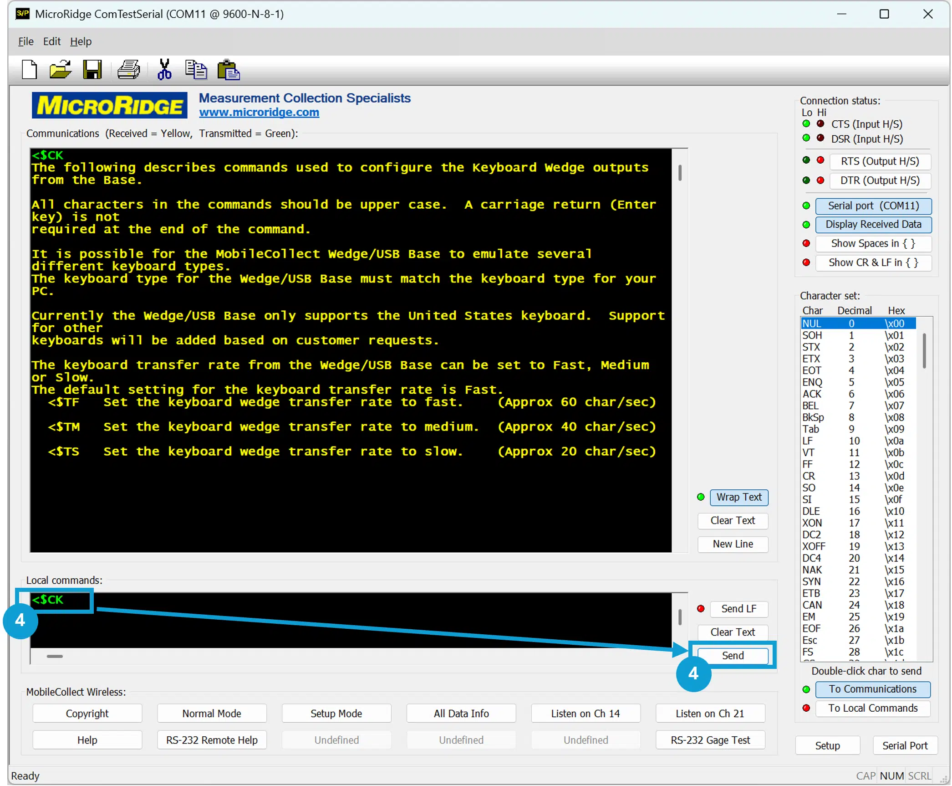952x786 pixels.
Task: Click the character set list scrollbar
Action: point(924,351)
